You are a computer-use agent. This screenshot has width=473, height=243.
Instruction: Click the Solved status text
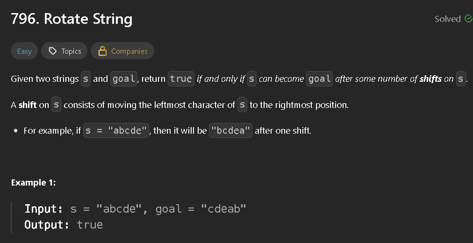click(x=447, y=19)
